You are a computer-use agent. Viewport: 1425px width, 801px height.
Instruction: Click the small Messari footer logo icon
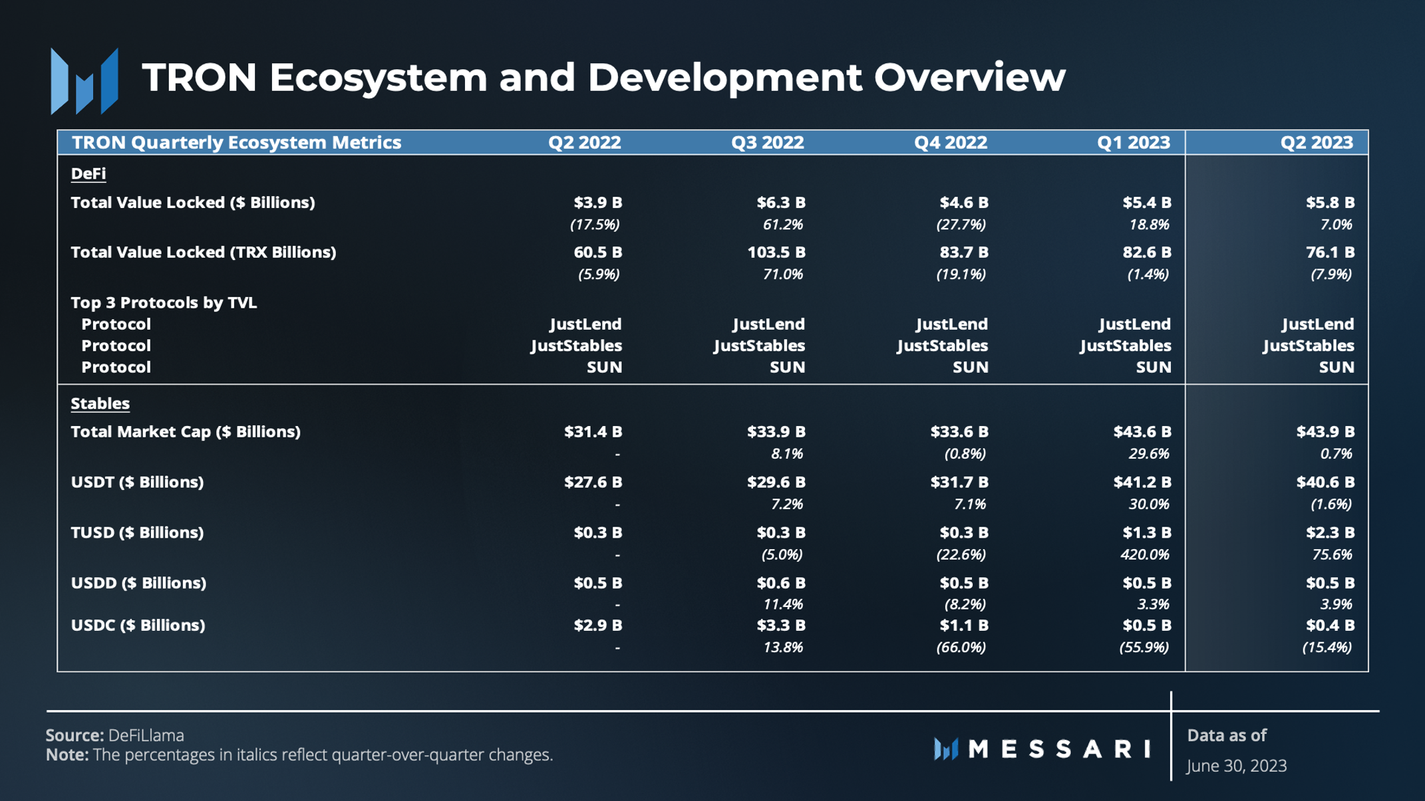[x=945, y=749]
